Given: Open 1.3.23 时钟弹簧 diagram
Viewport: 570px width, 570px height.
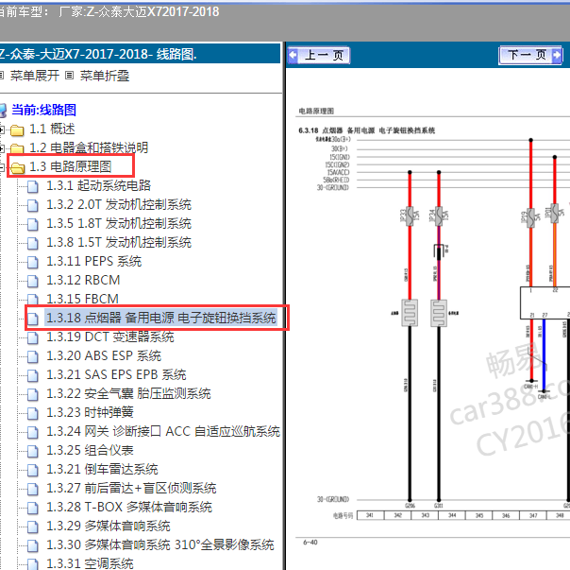Looking at the screenshot, I should pos(90,412).
